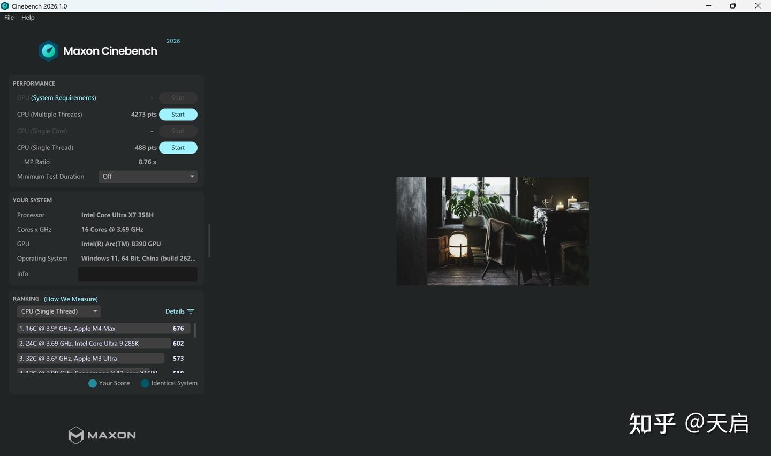Click the processor name Intel Core Ultra X7 358H
Image resolution: width=771 pixels, height=456 pixels.
[117, 215]
